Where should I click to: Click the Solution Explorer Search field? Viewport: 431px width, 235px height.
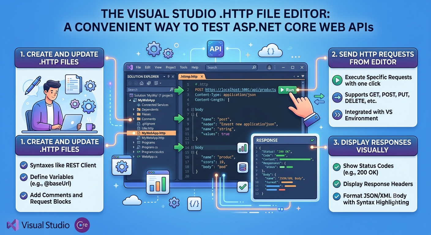(x=151, y=90)
